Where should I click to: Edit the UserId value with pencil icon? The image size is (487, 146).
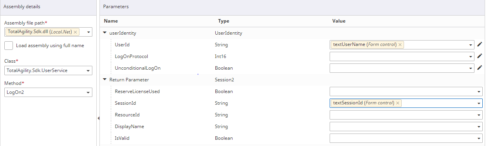tap(480, 45)
